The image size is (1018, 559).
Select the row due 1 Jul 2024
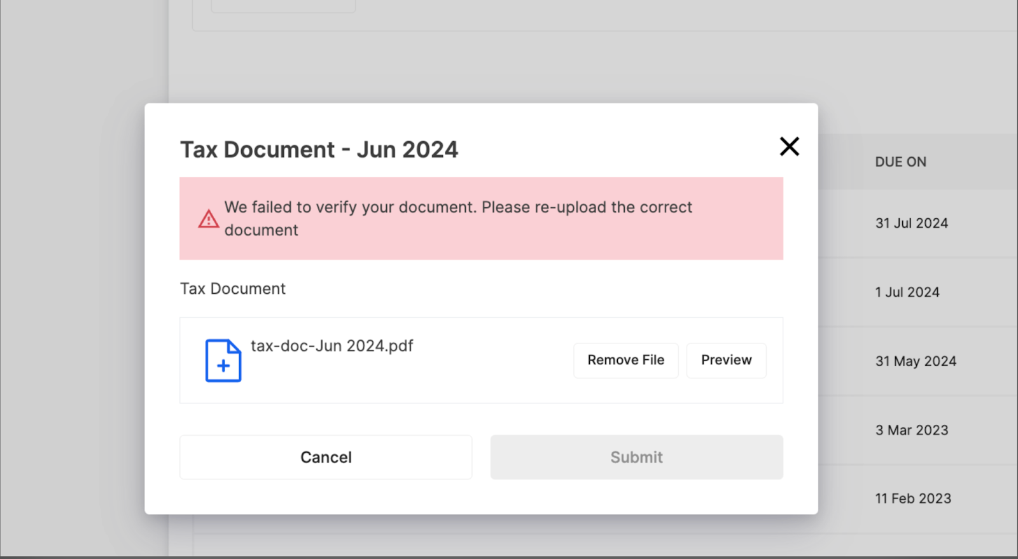(907, 293)
